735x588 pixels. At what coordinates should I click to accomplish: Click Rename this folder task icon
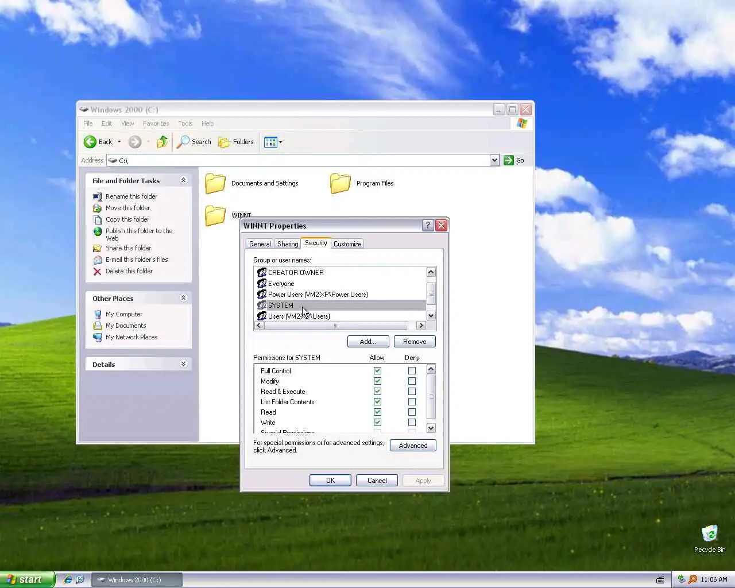[98, 196]
